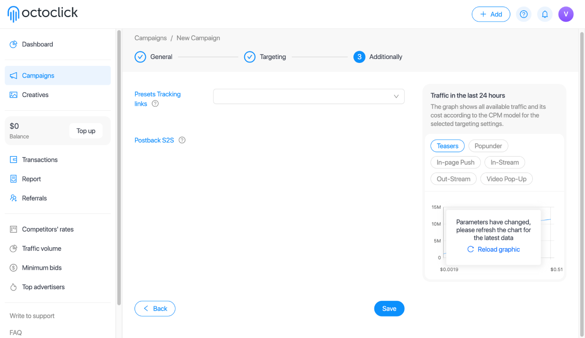This screenshot has height=338, width=585.
Task: Click the Referrals people icon
Action: coord(14,198)
